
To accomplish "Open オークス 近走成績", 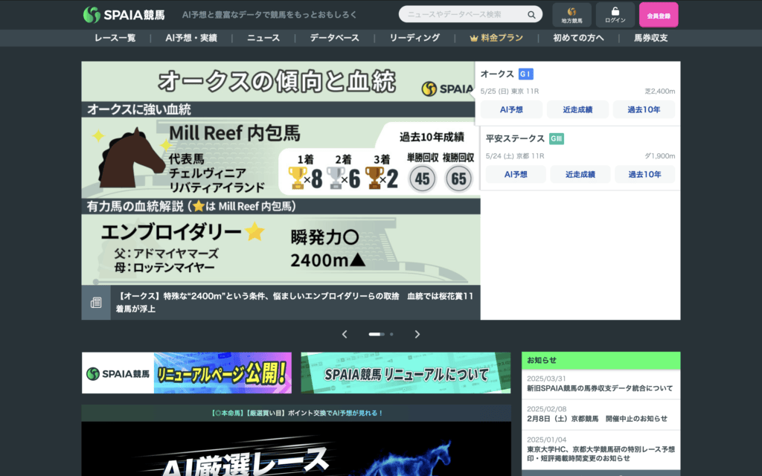I will point(577,110).
